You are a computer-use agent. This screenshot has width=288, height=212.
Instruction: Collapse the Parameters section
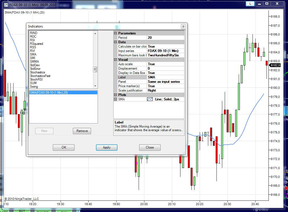[x=116, y=33]
